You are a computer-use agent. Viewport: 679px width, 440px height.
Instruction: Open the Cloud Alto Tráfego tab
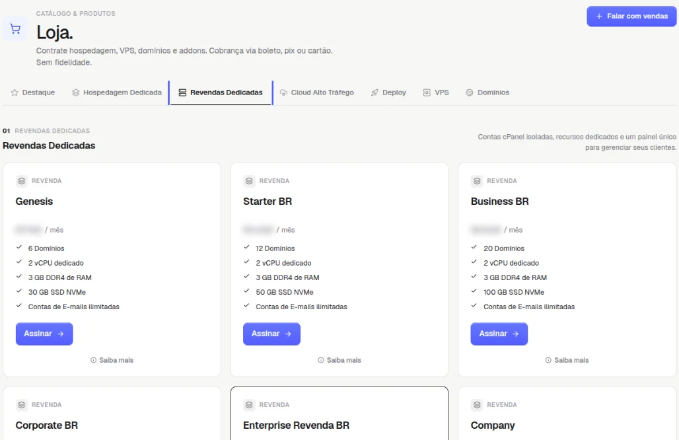317,92
